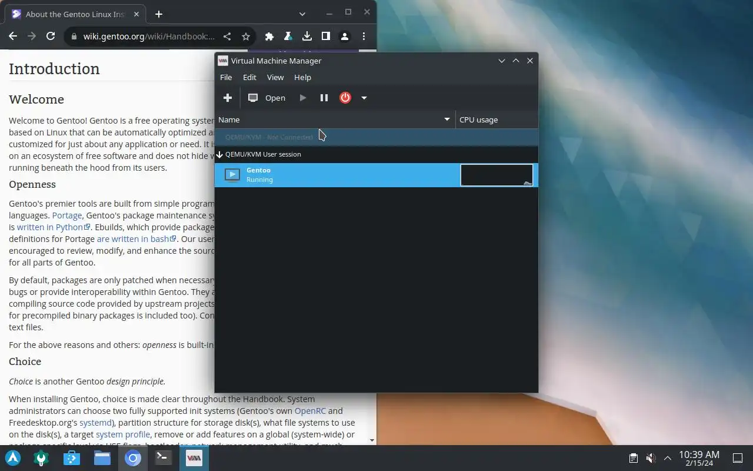Viewport: 753px width, 471px height.
Task: Click the Gentoo VM monitor icon
Action: pyautogui.click(x=232, y=175)
